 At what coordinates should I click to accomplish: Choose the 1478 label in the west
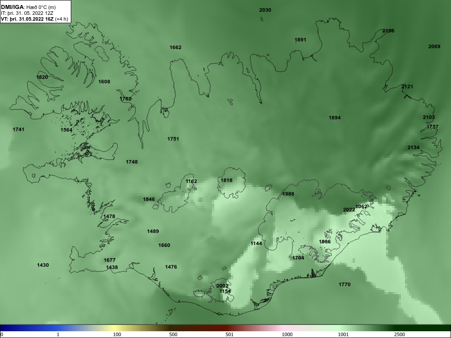coord(109,216)
